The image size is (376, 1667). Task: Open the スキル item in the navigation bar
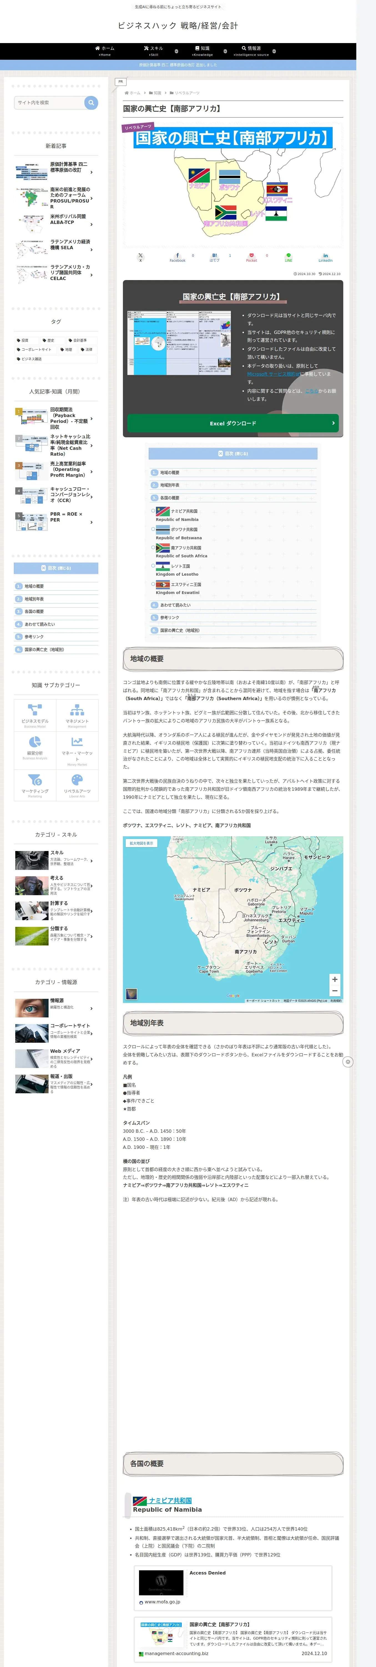point(153,51)
